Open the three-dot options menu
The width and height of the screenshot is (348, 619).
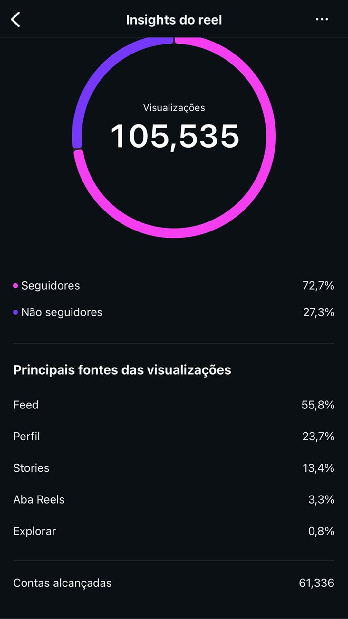[x=322, y=19]
